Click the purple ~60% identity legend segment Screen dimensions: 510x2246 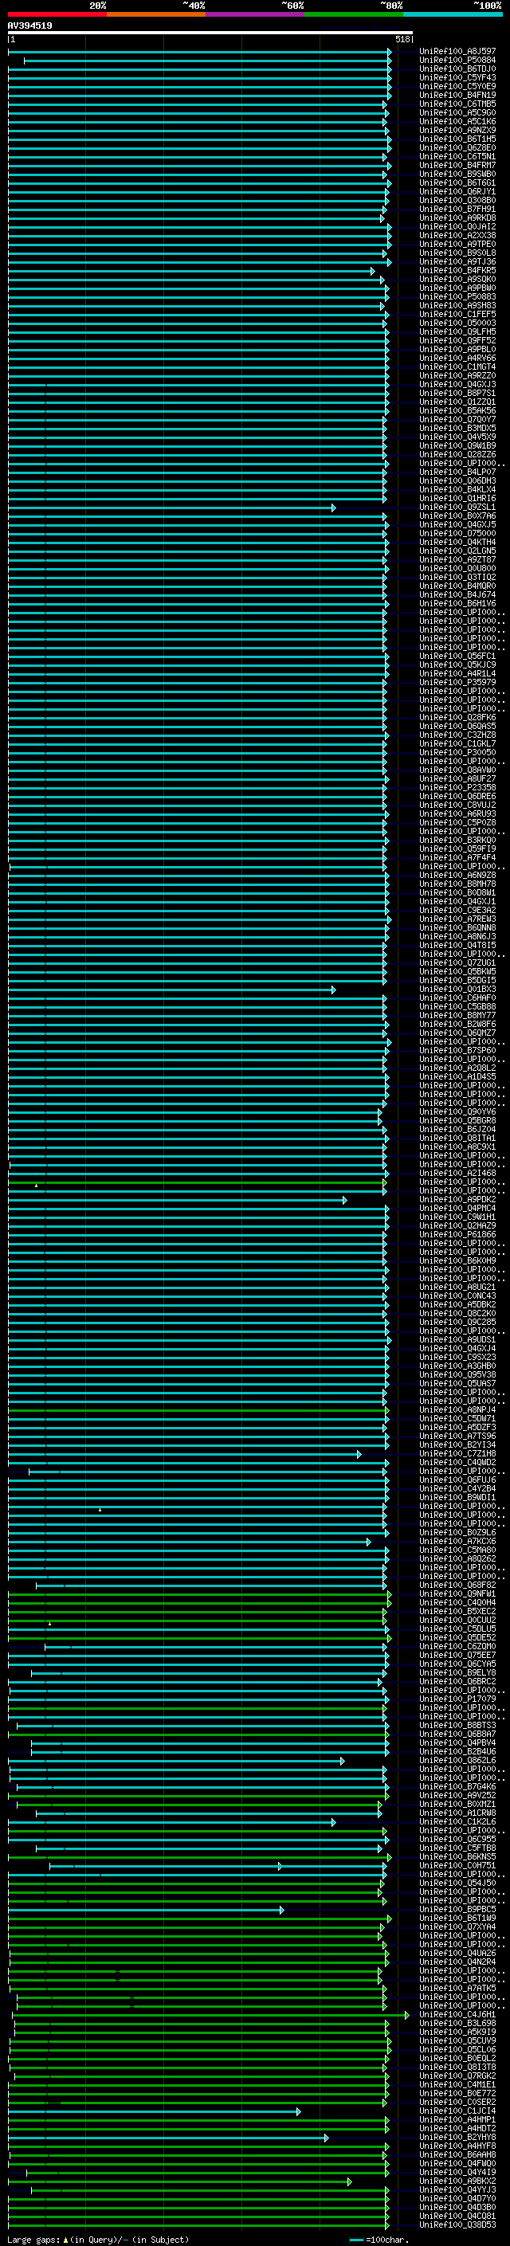pos(256,14)
